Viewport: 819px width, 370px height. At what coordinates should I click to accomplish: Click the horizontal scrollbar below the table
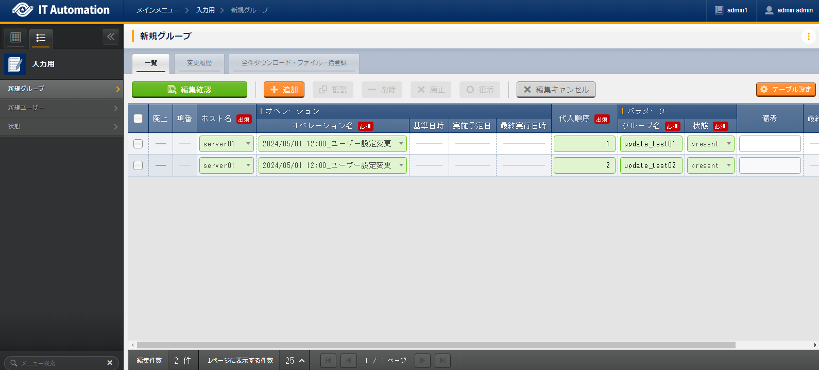click(436, 345)
